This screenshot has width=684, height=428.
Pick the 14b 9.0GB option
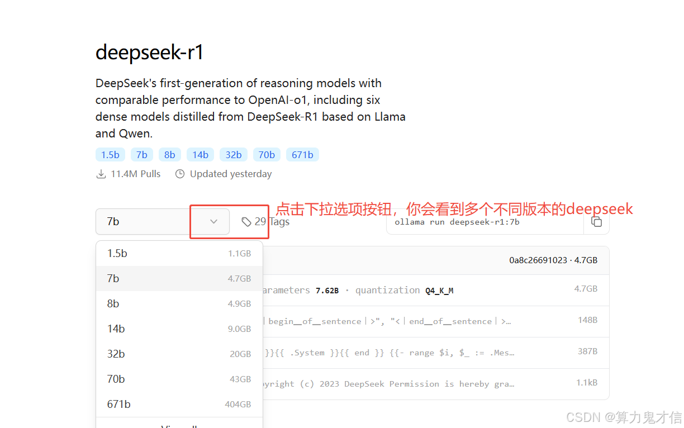click(179, 329)
